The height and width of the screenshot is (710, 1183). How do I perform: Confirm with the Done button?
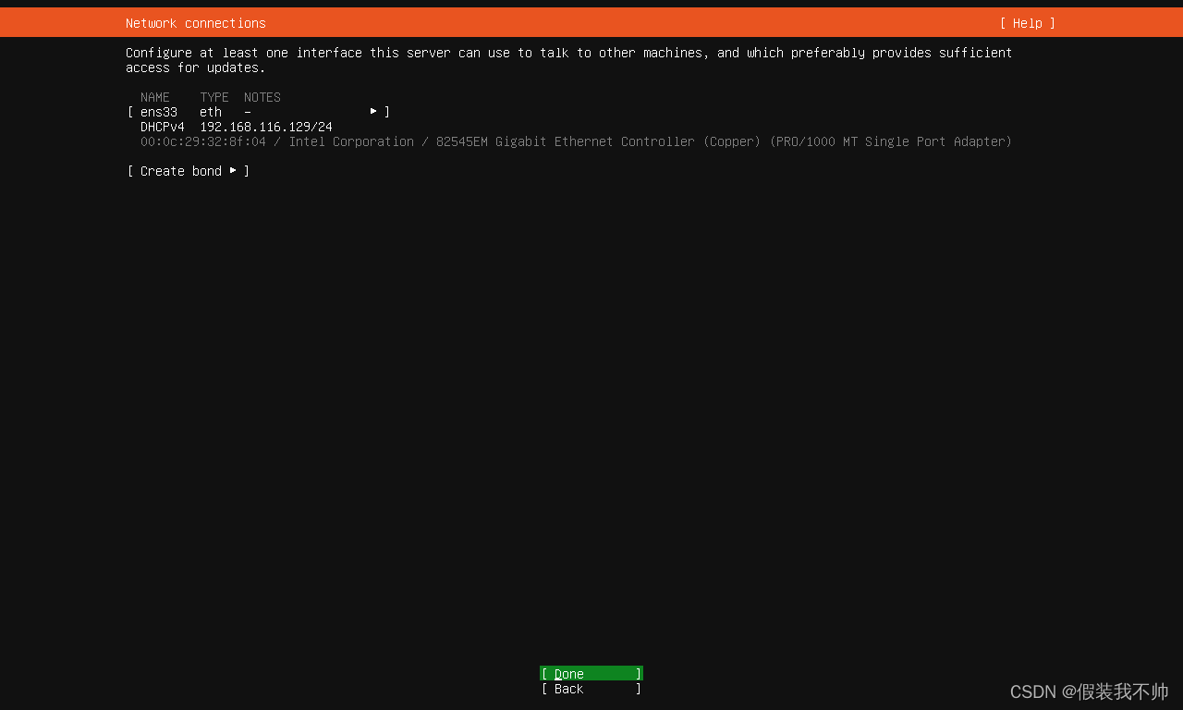pos(591,674)
